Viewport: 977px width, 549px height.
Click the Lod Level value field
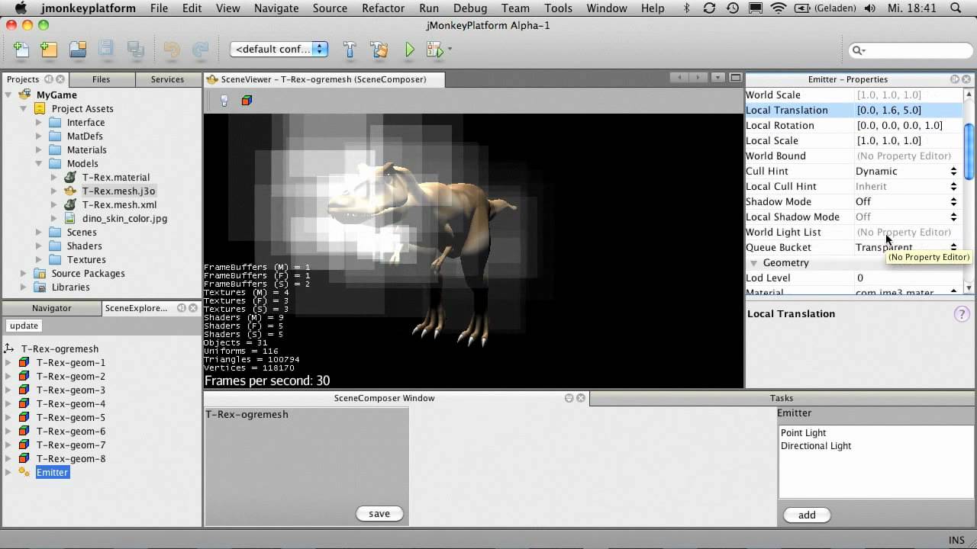(908, 278)
